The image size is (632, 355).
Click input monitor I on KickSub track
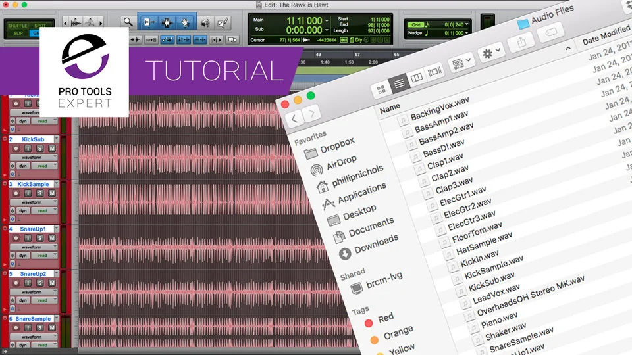tap(28, 149)
